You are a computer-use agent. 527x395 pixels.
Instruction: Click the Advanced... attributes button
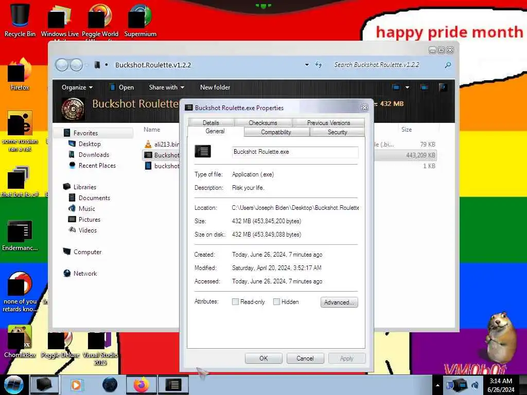point(339,302)
